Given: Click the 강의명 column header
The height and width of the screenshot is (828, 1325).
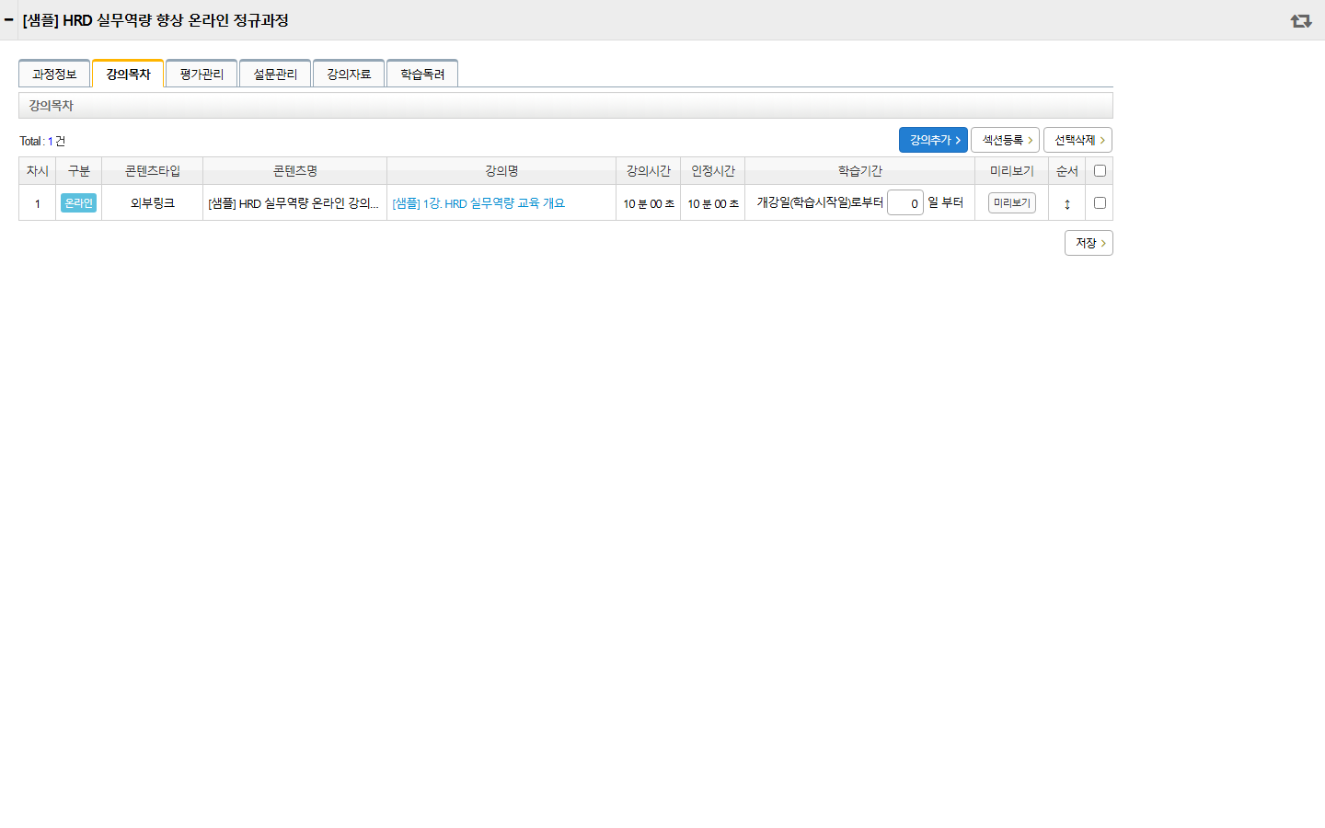Looking at the screenshot, I should tap(501, 171).
